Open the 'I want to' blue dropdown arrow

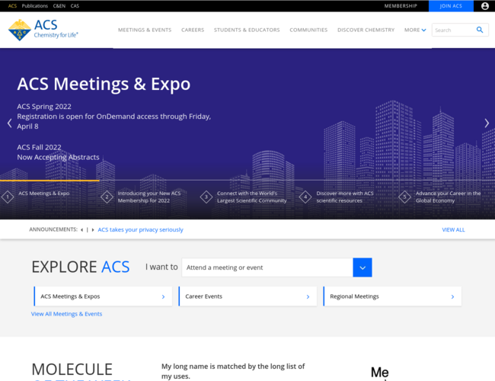click(x=362, y=267)
